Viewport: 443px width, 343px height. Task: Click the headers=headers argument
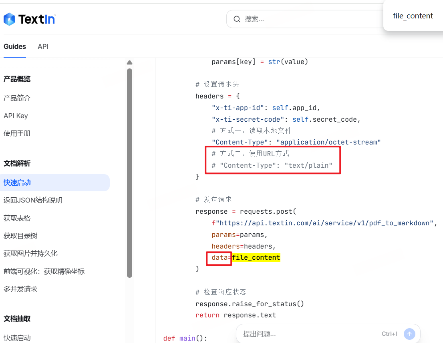(244, 246)
